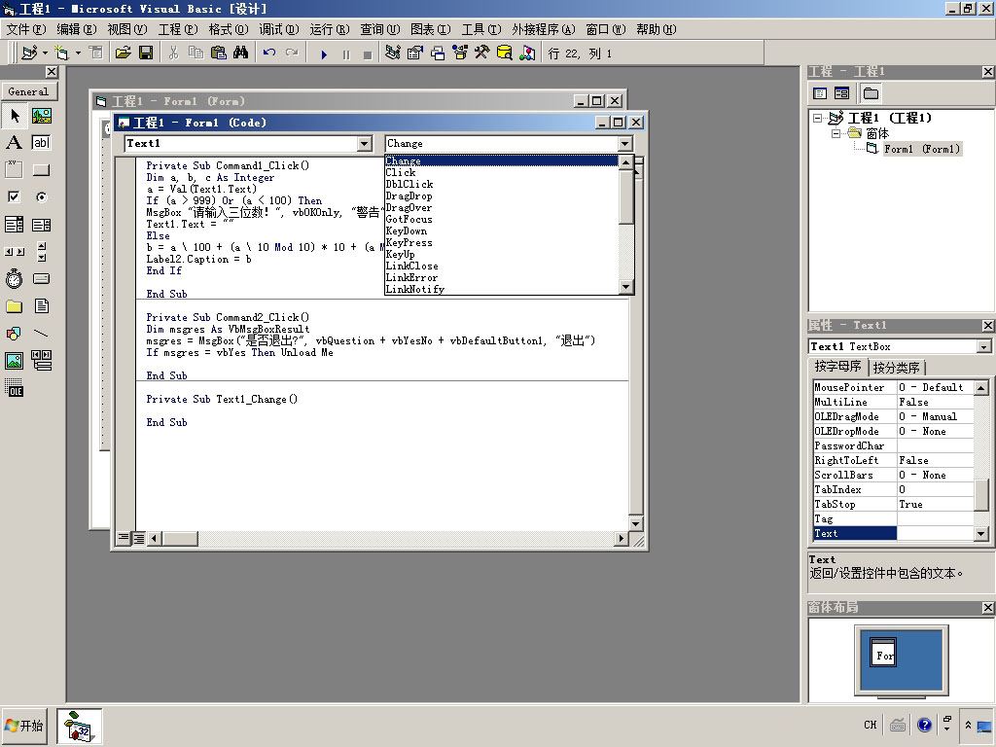The width and height of the screenshot is (996, 747).
Task: Select the ListBox control tool
Action: pos(41,225)
